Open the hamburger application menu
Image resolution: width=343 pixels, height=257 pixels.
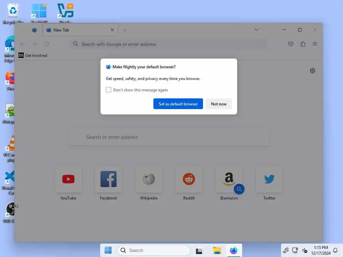click(x=315, y=44)
